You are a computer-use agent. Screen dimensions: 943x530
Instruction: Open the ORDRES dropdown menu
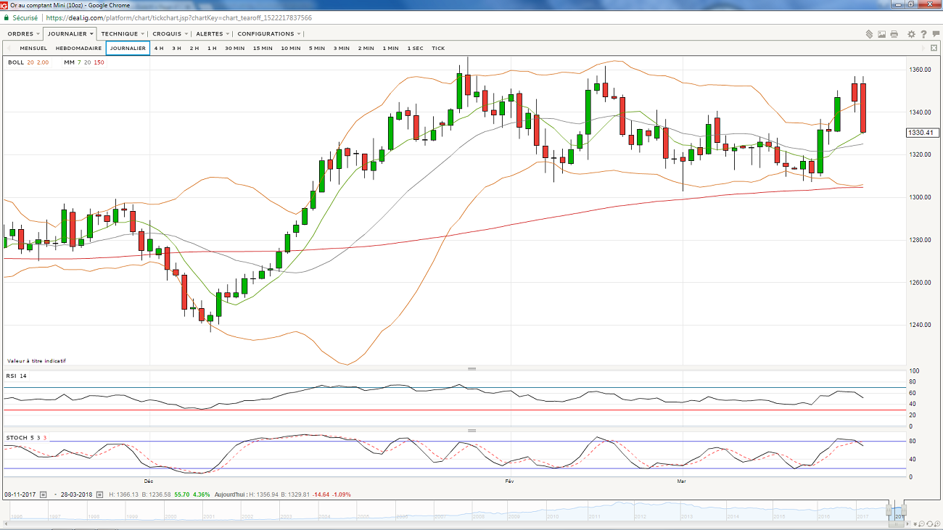point(23,34)
